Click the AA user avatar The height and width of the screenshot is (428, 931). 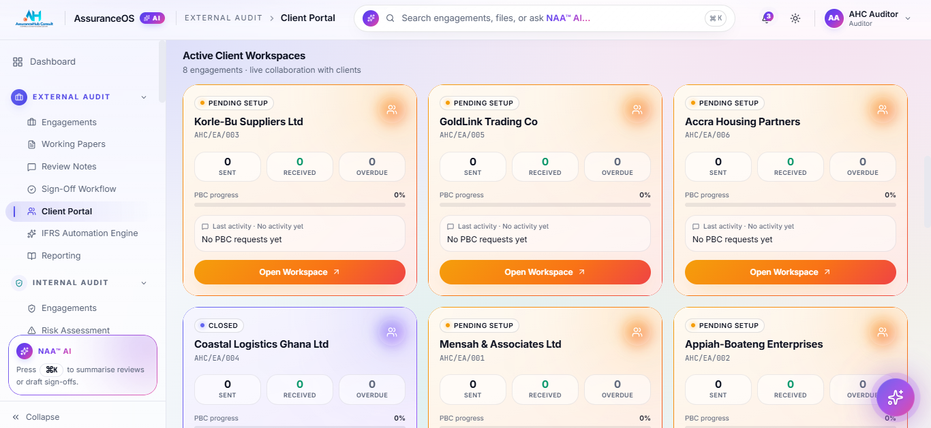tap(834, 18)
